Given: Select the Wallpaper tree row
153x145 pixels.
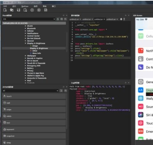Looking at the screenshot, I should pos(32,56).
